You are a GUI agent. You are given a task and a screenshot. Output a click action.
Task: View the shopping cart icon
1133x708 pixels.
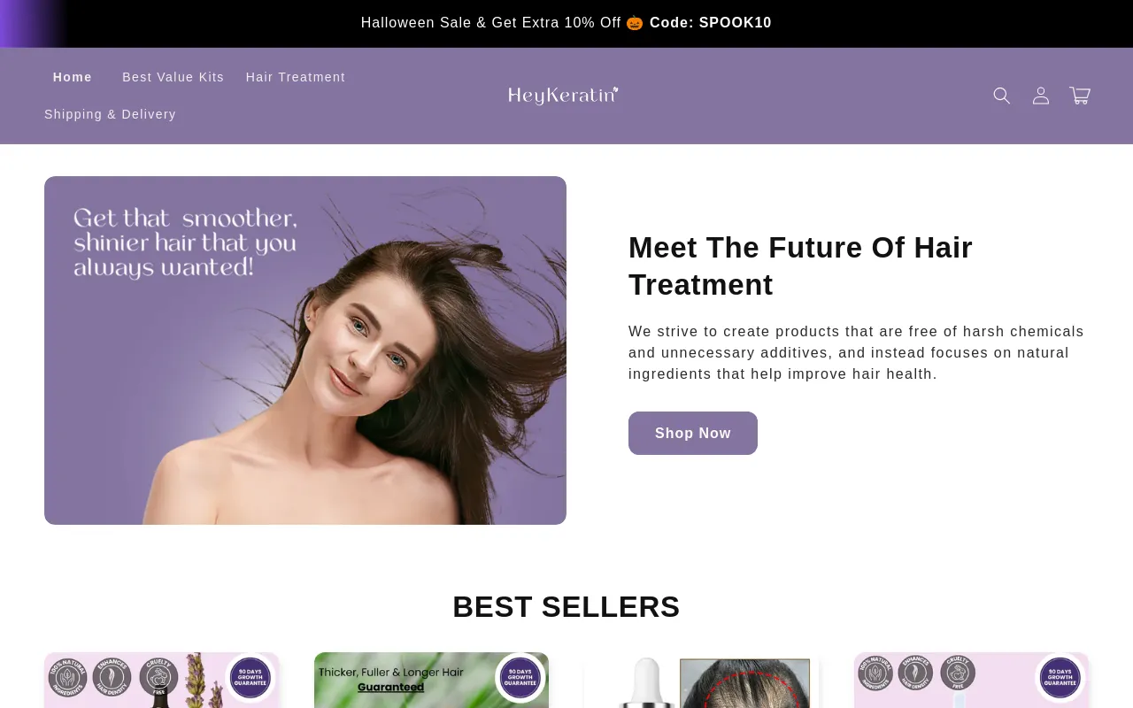1080,96
